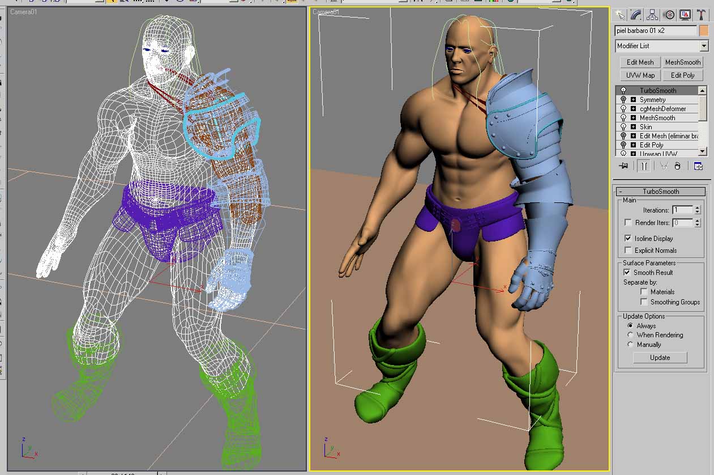Viewport: 714px width, 475px height.
Task: Click Make Unique icon
Action: pos(664,166)
